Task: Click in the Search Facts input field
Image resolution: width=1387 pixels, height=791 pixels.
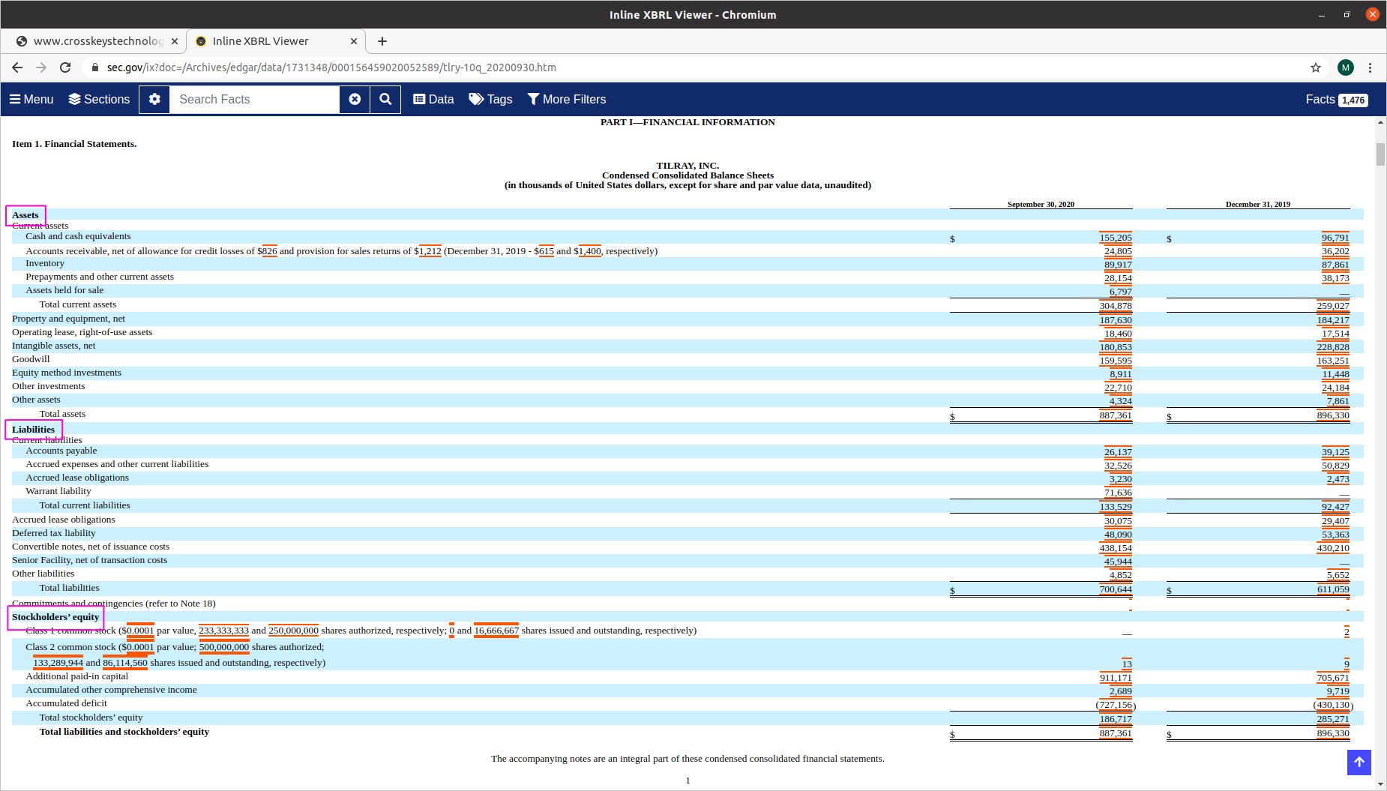Action: click(x=255, y=99)
